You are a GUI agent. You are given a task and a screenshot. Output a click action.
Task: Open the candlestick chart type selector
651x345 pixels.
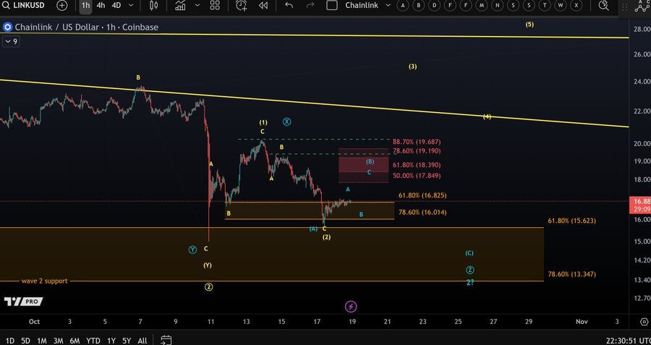154,6
